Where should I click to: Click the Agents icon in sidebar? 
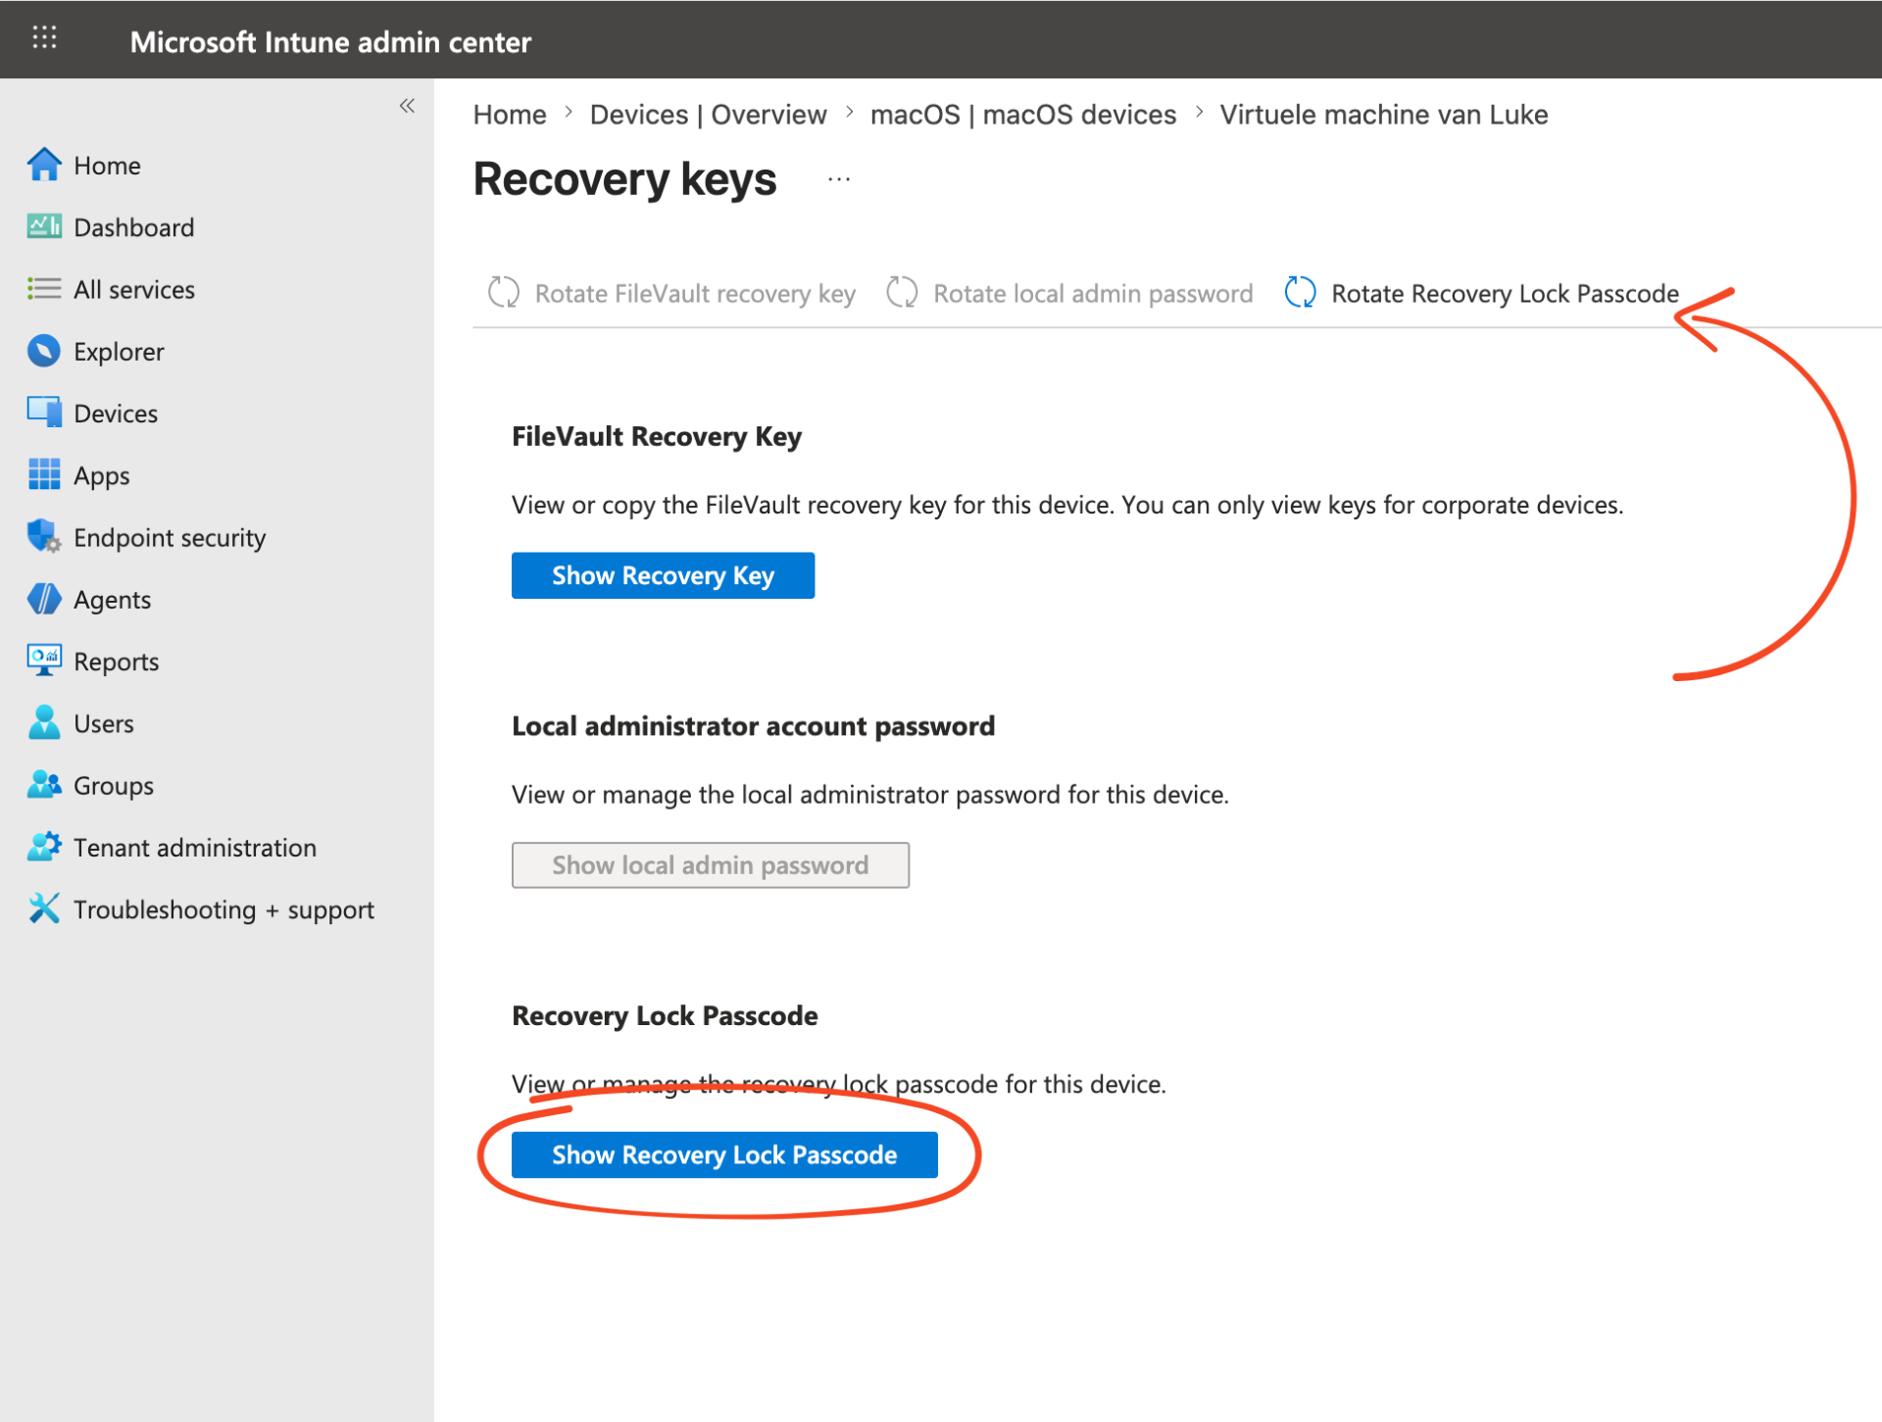tap(44, 599)
